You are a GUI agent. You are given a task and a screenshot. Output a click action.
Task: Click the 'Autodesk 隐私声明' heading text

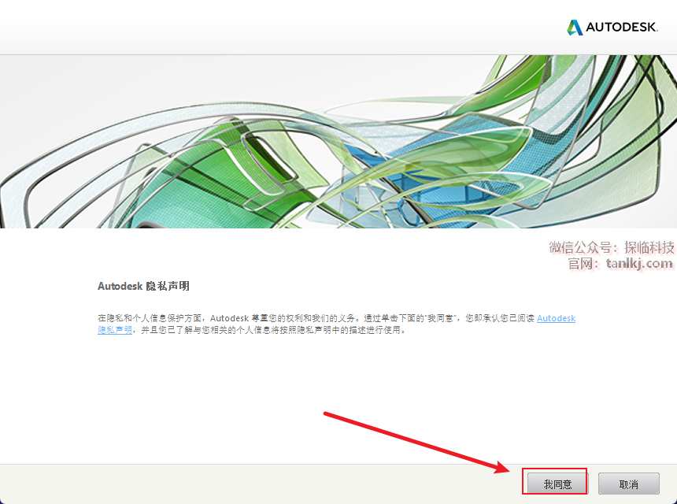coord(143,286)
